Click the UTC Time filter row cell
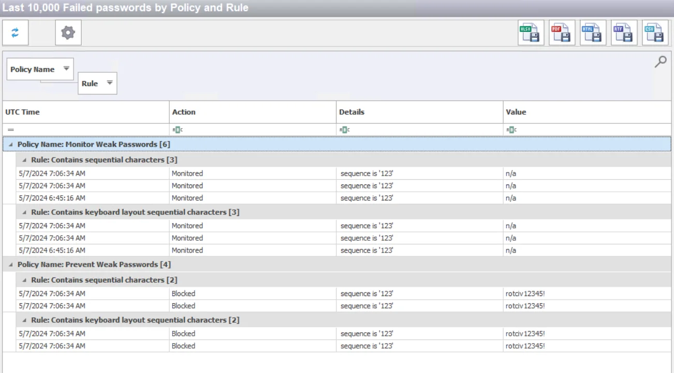Viewport: 674px width, 373px height. pyautogui.click(x=86, y=130)
